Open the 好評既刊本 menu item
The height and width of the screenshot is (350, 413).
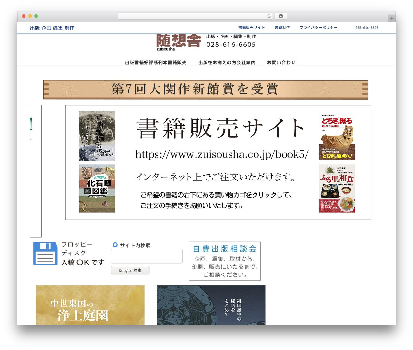coord(156,62)
